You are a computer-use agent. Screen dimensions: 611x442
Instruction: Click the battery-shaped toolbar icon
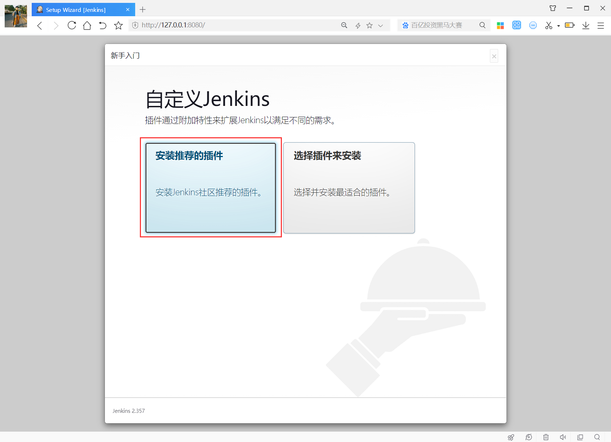coord(570,25)
